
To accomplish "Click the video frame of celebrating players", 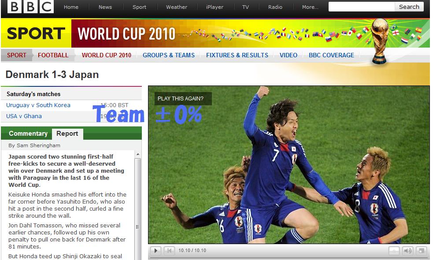I will click(289, 165).
